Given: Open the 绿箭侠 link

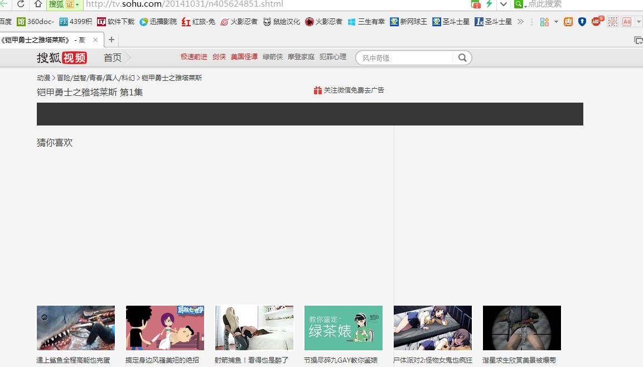Looking at the screenshot, I should 273,56.
